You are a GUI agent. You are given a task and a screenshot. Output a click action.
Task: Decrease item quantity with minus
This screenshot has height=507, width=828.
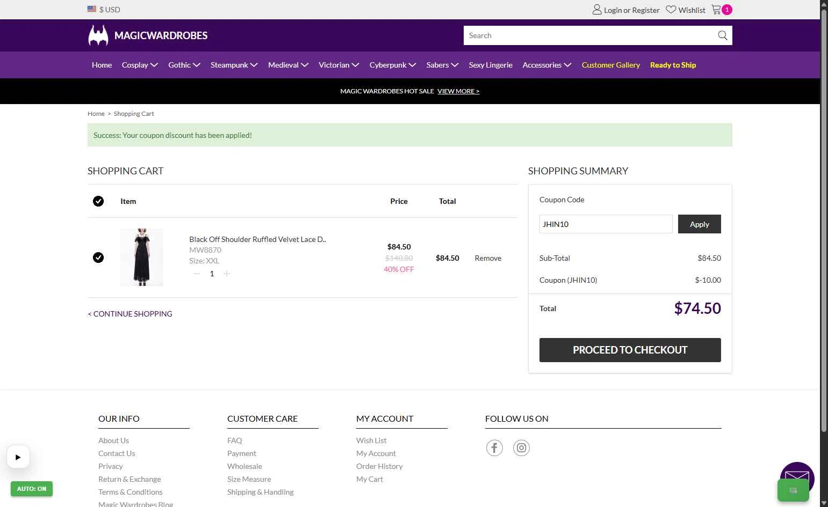click(197, 274)
